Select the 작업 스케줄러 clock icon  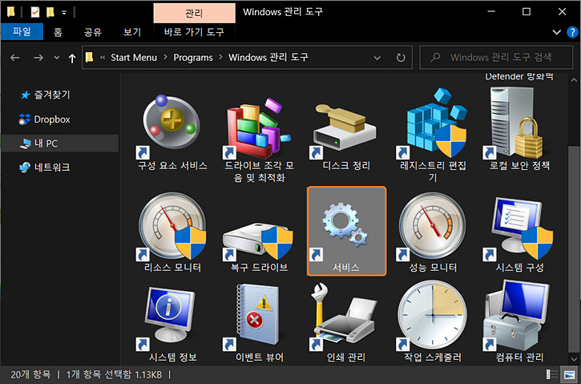coord(433,315)
